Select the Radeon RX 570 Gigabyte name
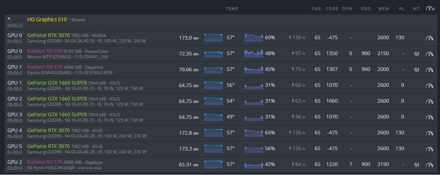 pos(44,162)
